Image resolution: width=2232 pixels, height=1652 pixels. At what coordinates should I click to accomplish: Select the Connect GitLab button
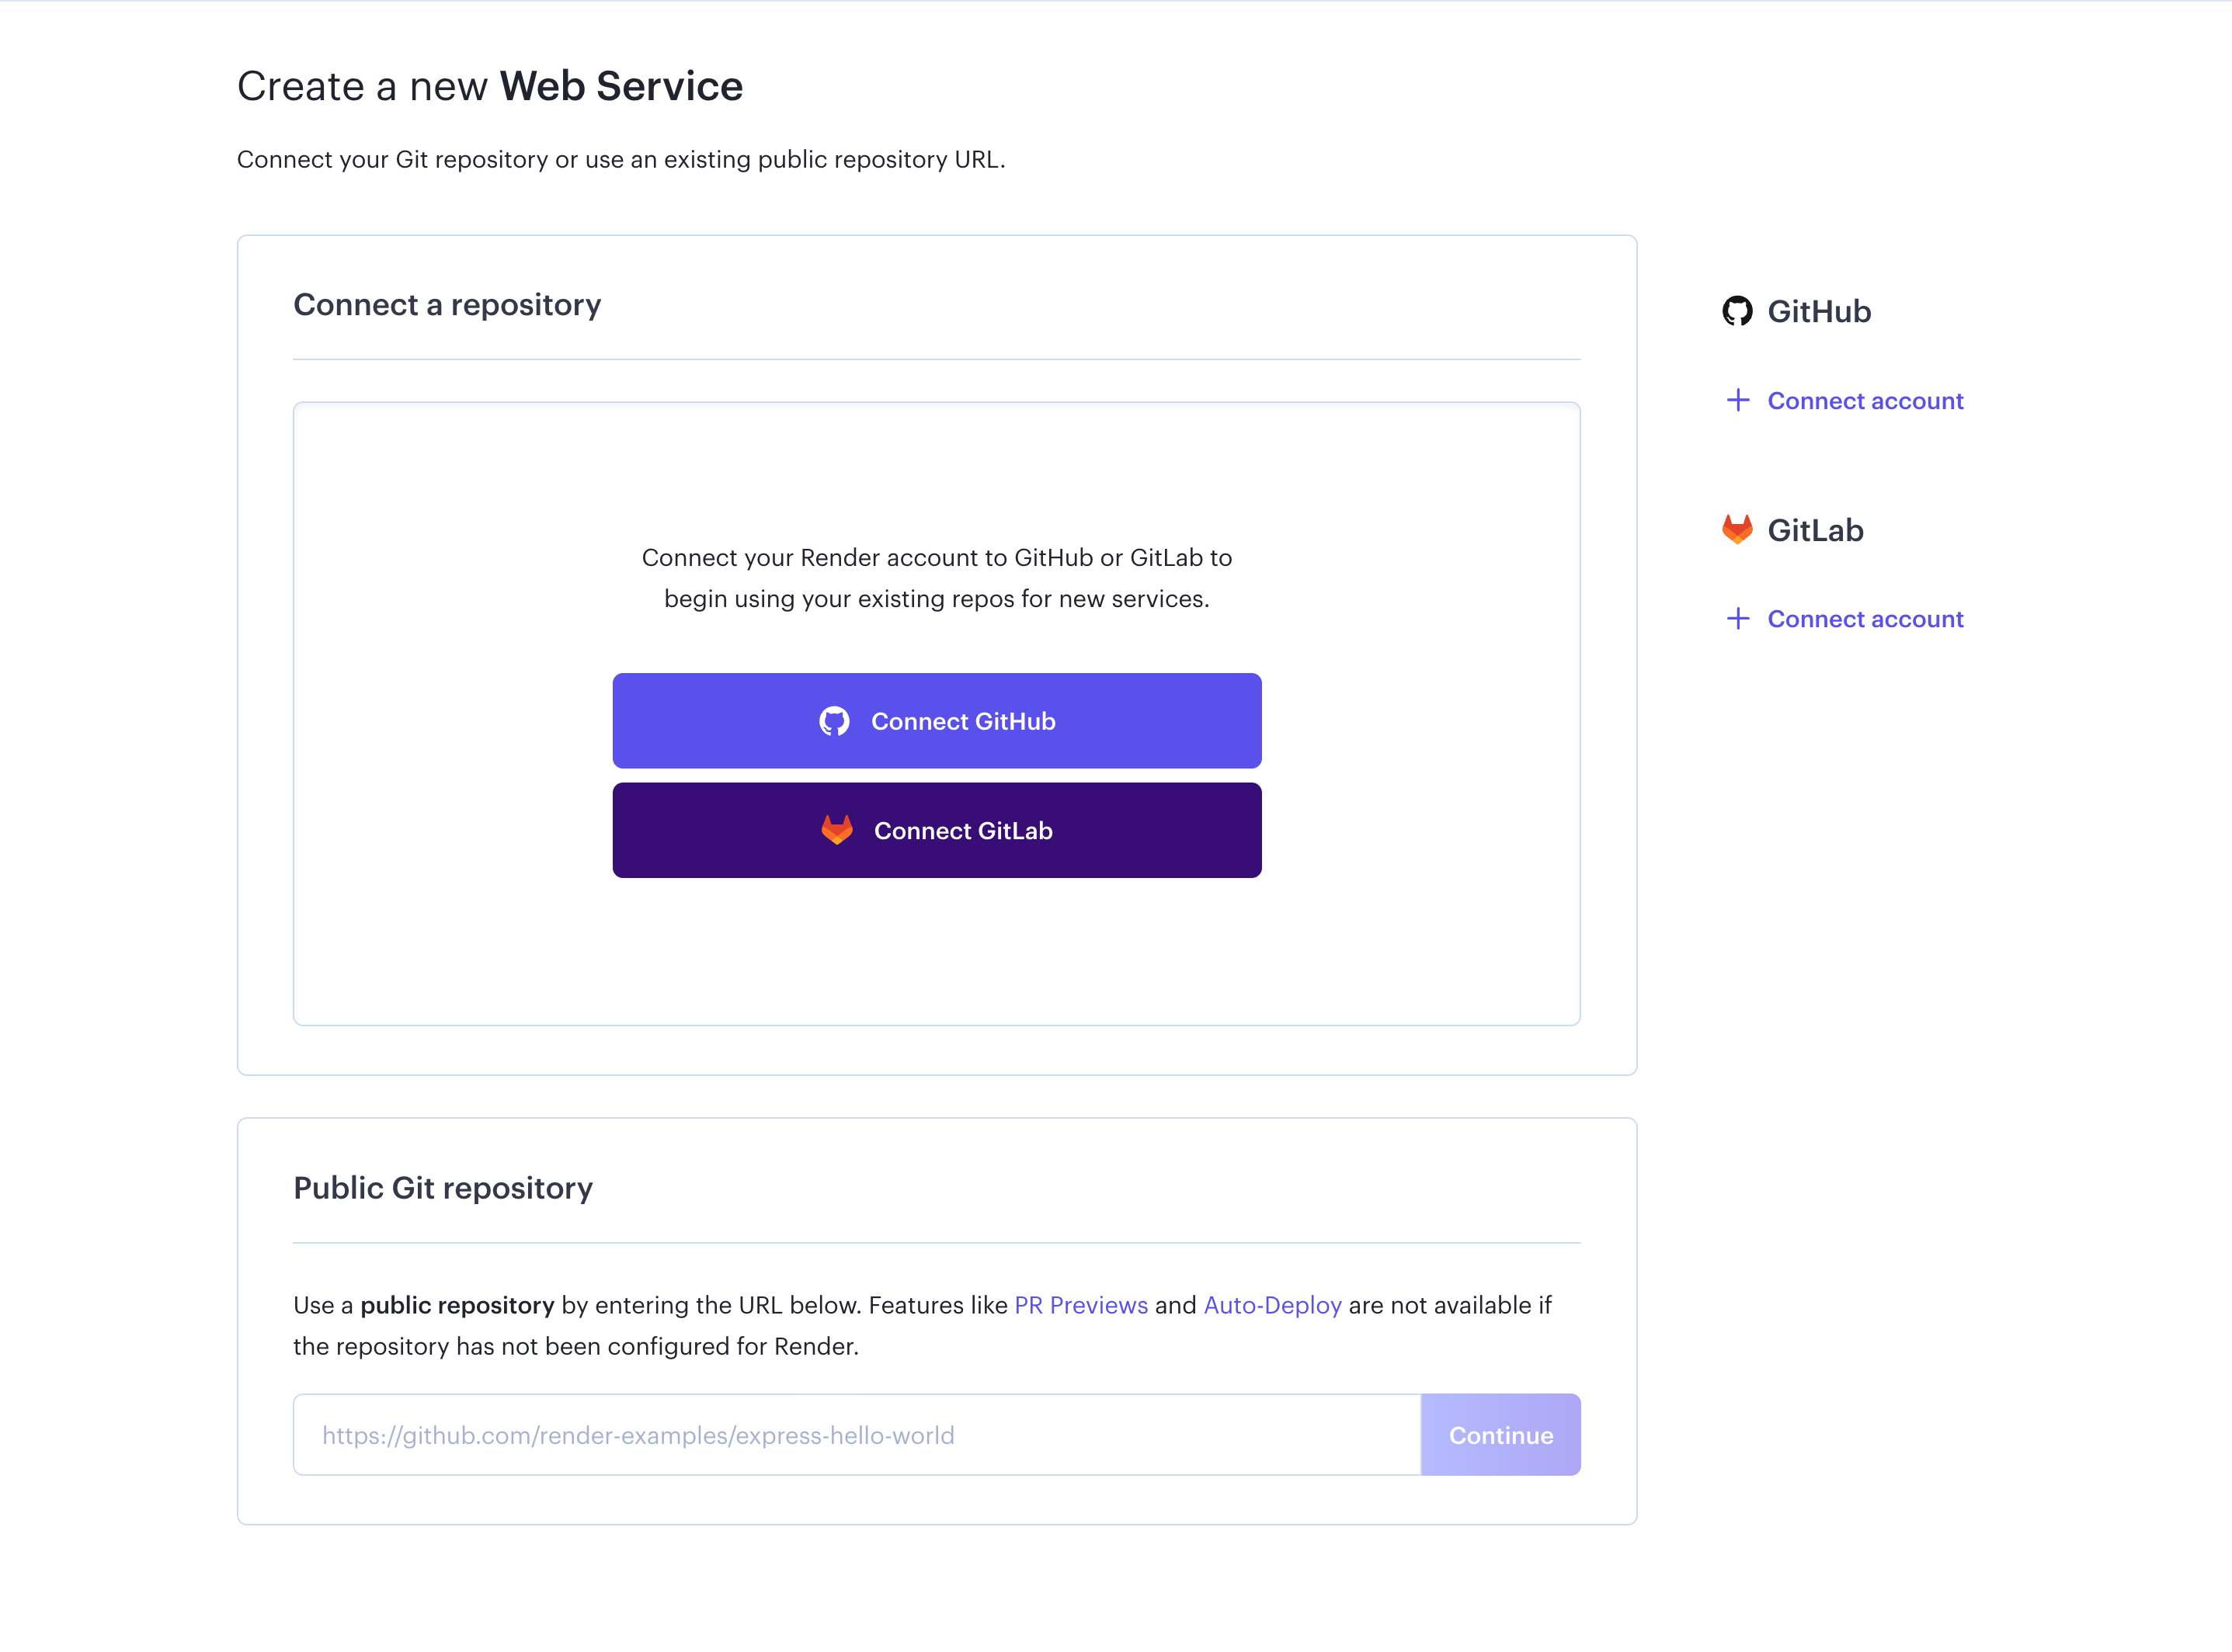(937, 830)
